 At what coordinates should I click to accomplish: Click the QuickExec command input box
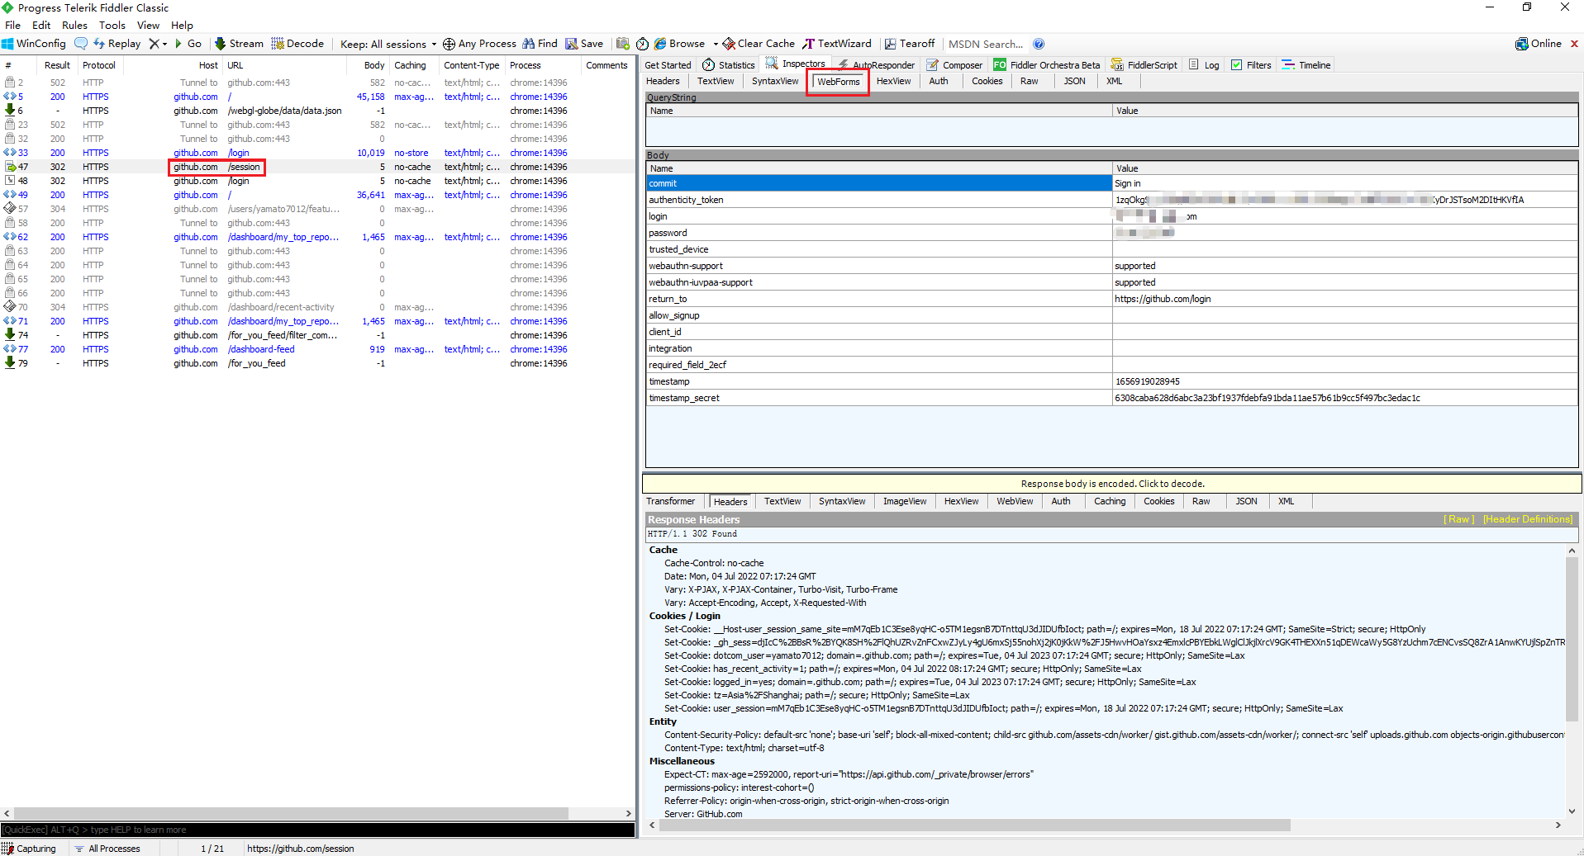coord(317,830)
